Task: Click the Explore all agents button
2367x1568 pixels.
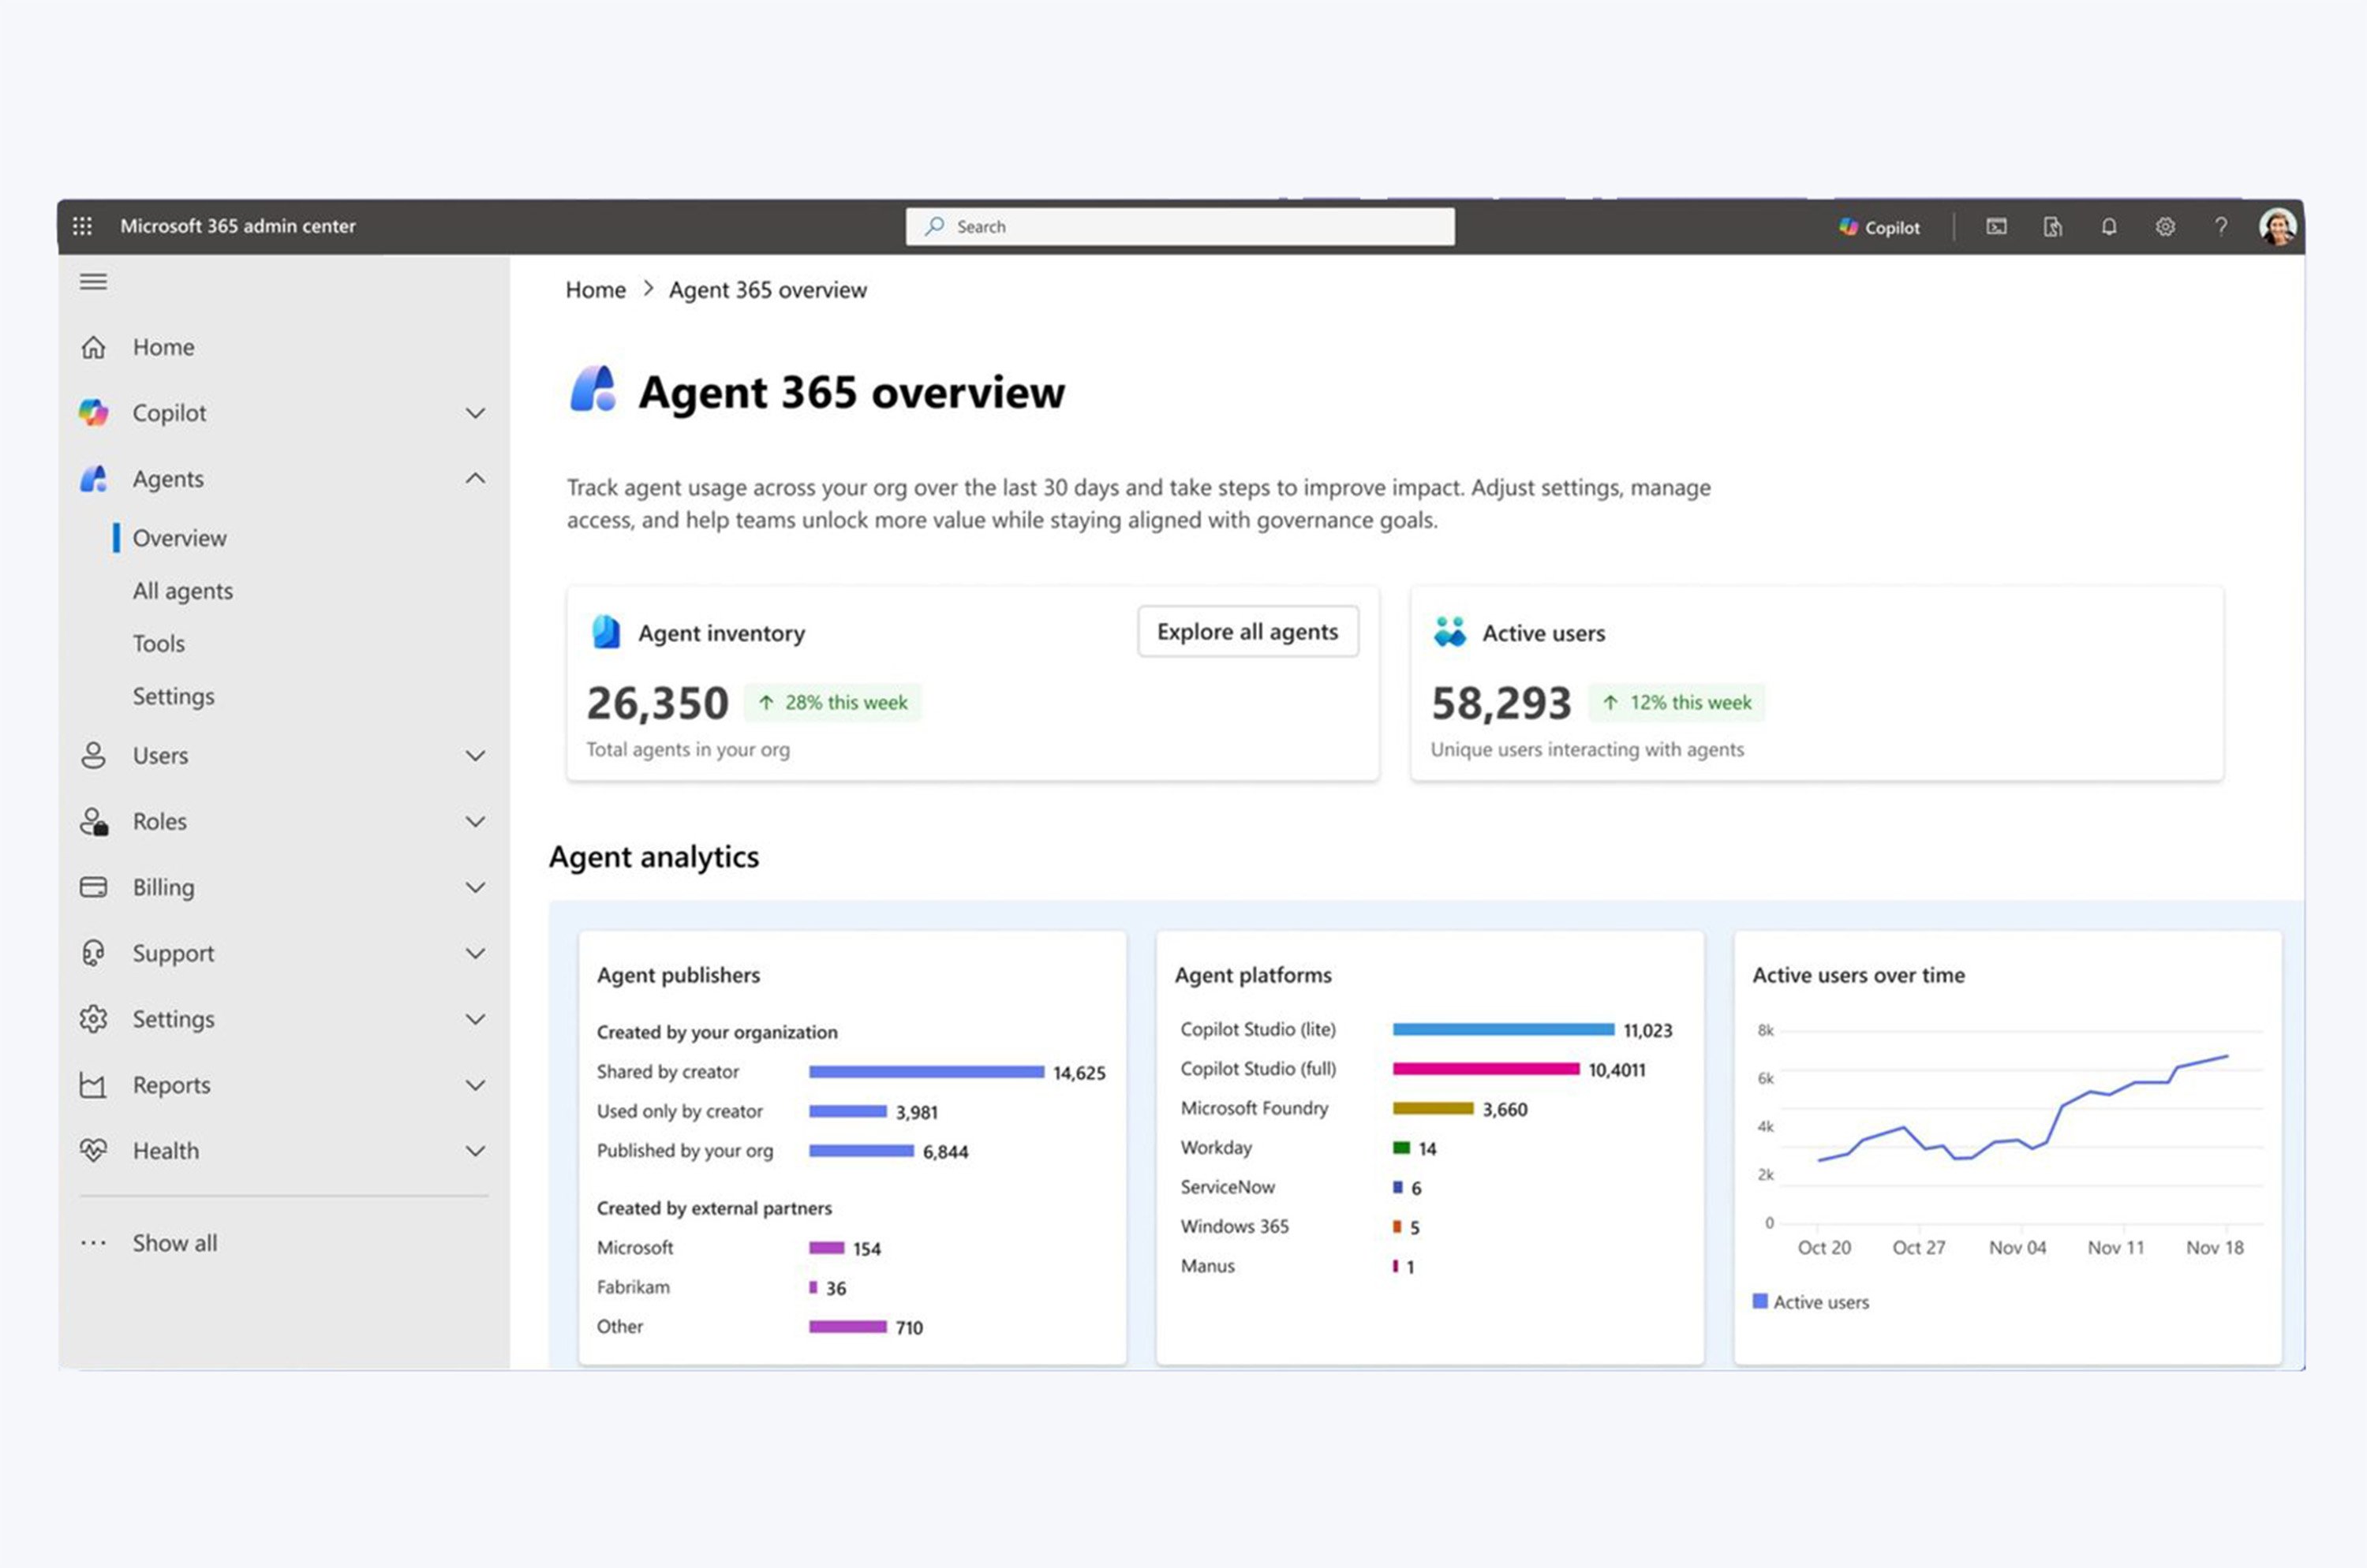Action: (x=1247, y=631)
